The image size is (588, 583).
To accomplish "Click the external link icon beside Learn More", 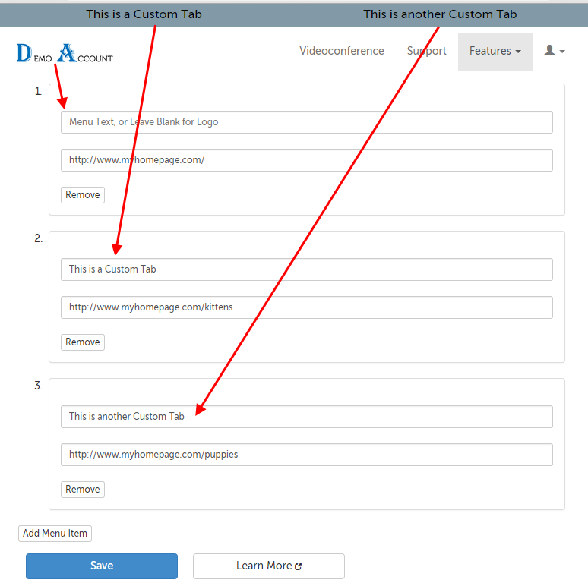I will [299, 566].
